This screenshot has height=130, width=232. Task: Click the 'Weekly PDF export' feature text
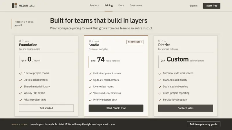coord(35,93)
